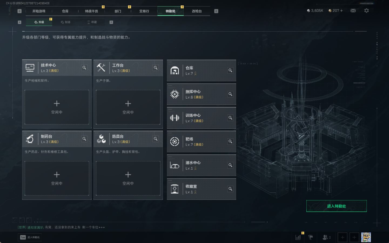
Task: Open the settings gear icon
Action: (366, 11)
